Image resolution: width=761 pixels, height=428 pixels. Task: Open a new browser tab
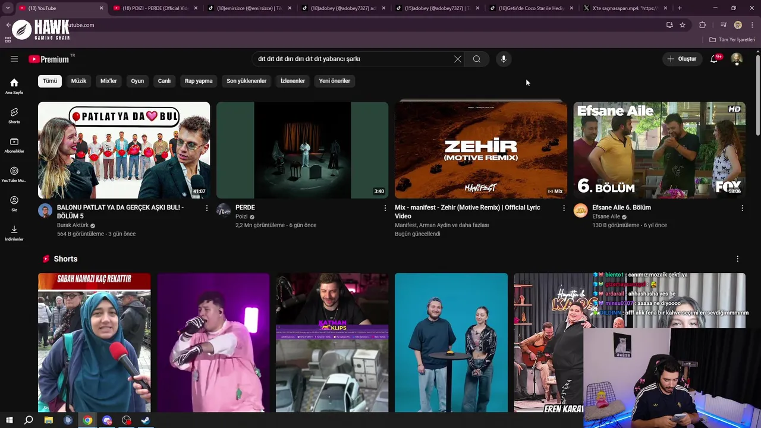click(x=680, y=8)
